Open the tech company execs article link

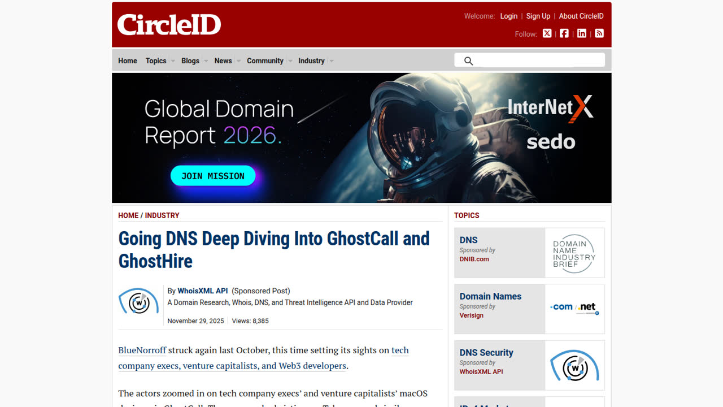tap(263, 358)
